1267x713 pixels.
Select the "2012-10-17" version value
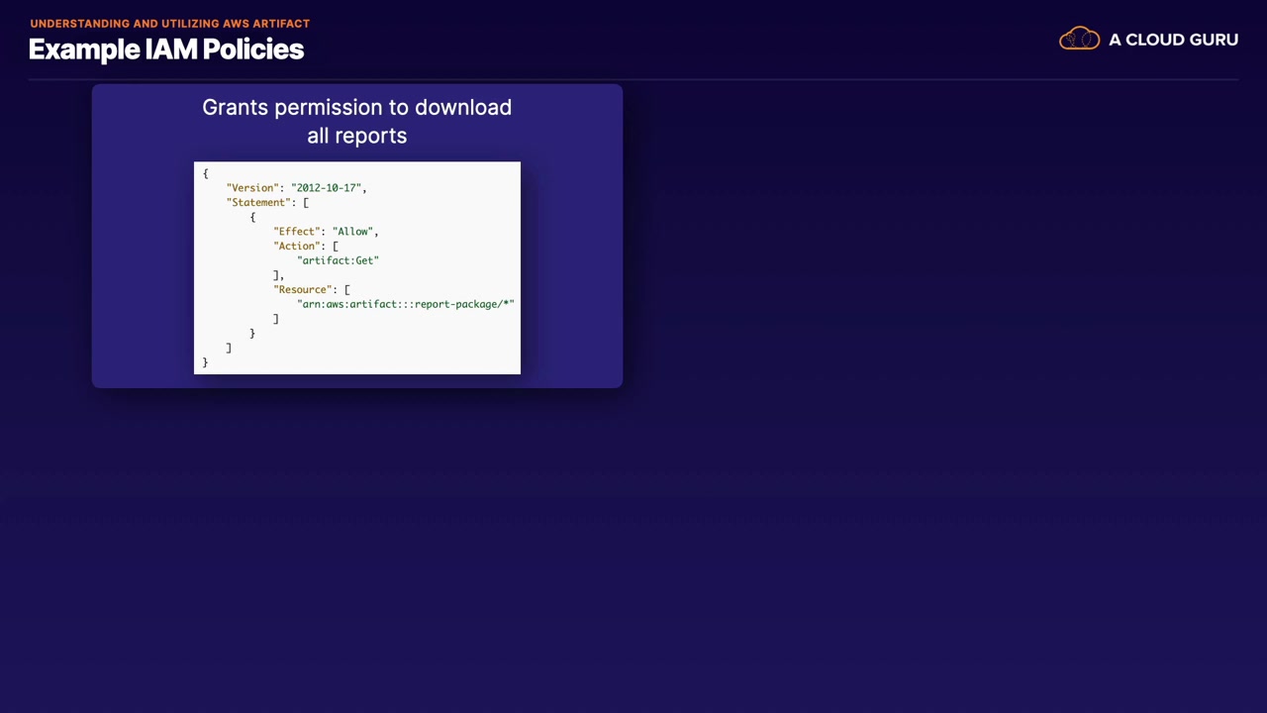click(x=326, y=187)
